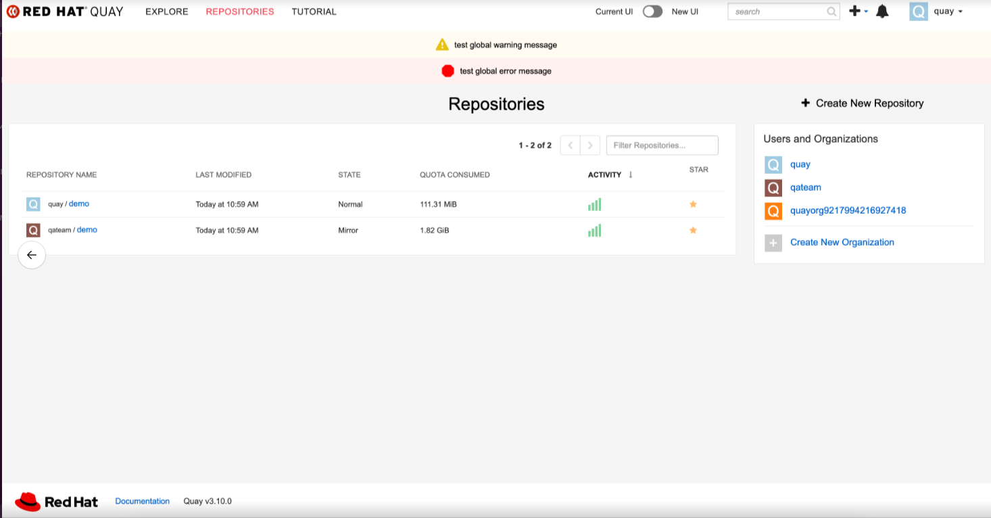Click the yellow warning triangle icon

[442, 45]
